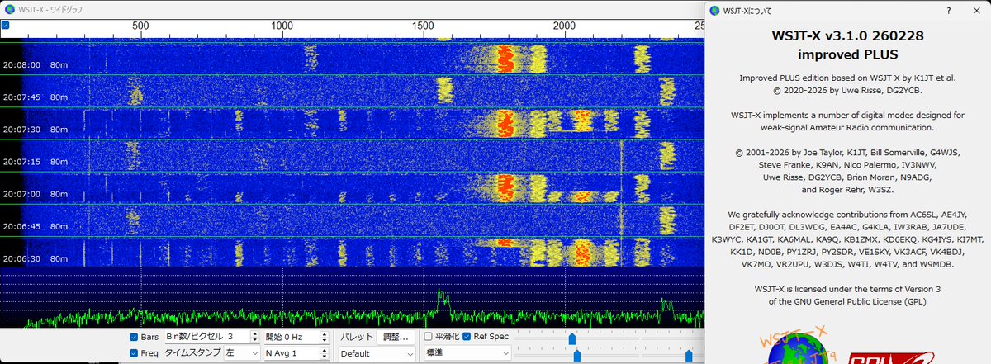Viewport: 991px width, 364px height.
Task: Click the 1000 Hz mark on frequency scale
Action: click(x=282, y=26)
